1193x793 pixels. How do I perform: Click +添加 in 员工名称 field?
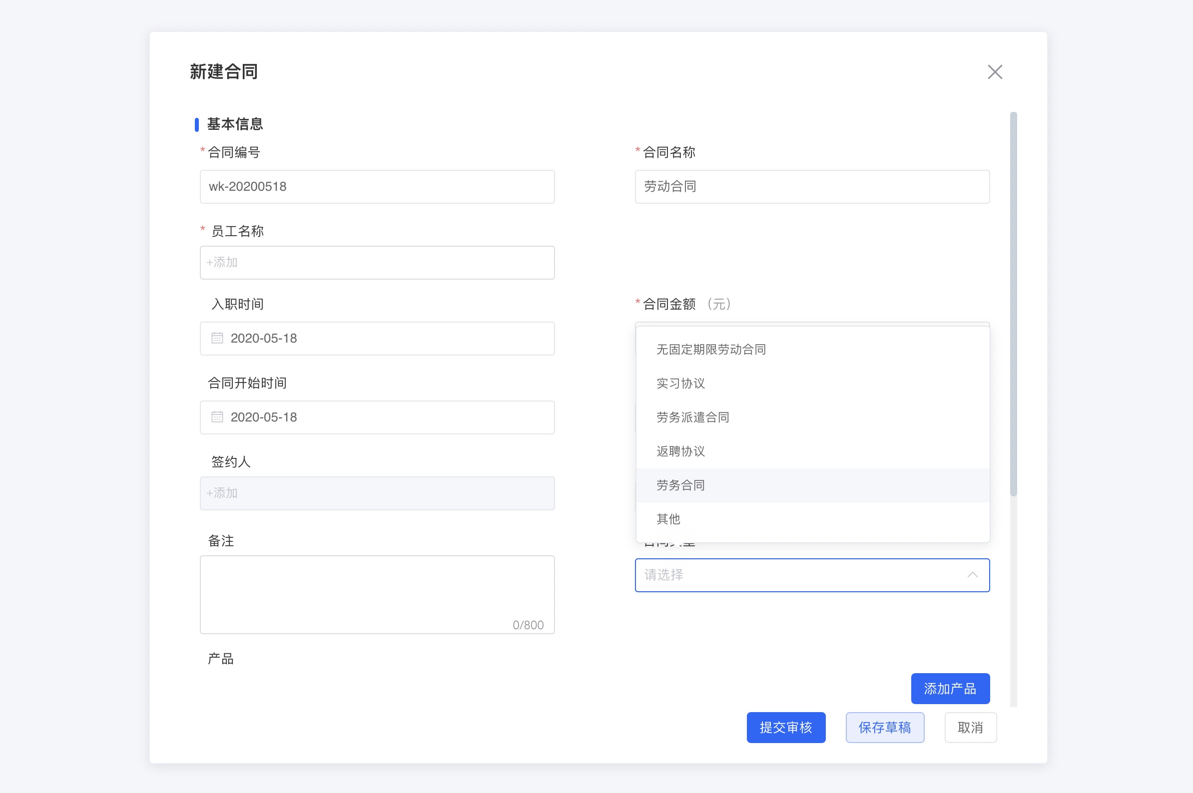223,263
